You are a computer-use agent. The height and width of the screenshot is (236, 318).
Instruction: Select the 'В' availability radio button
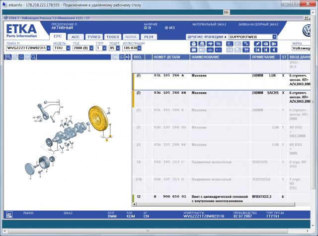(x=146, y=28)
